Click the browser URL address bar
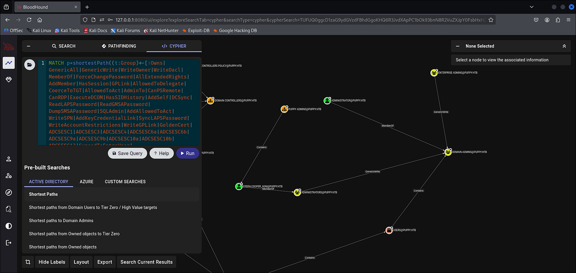The height and width of the screenshot is (273, 576). tap(288, 20)
